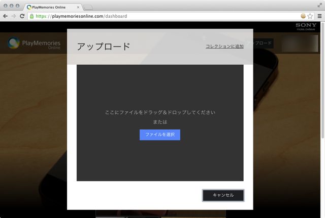Viewport: 325px width, 218px height.
Task: Close the PlayMemories Online tab
Action: point(78,7)
